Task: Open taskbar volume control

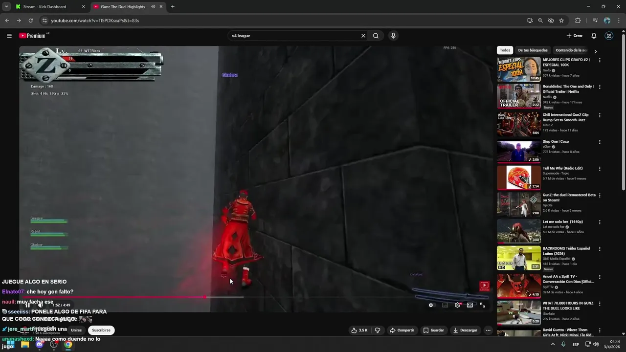Action: (596, 344)
